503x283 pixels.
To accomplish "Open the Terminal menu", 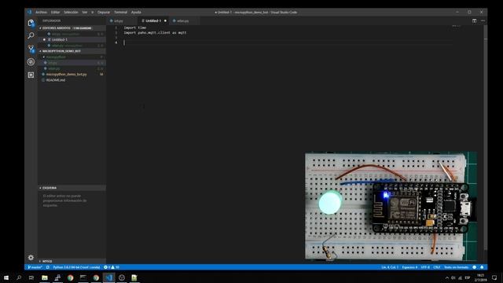I will [x=120, y=13].
